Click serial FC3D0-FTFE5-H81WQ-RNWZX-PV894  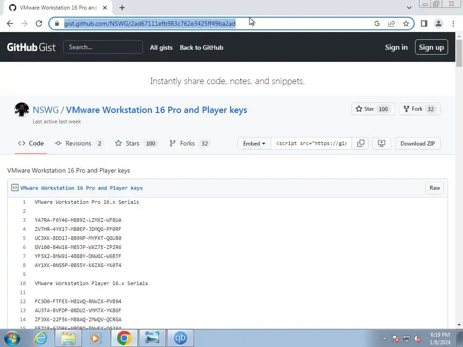pos(78,301)
